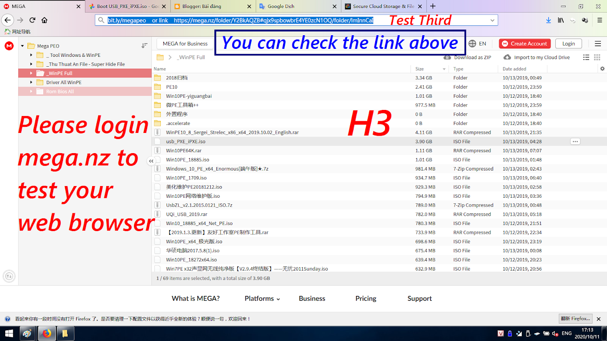Sort by the Size column header
This screenshot has height=341, width=607.
tap(419, 69)
